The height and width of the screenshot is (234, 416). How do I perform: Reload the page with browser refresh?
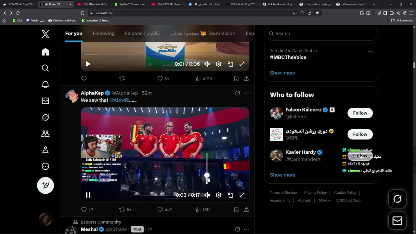click(18, 13)
